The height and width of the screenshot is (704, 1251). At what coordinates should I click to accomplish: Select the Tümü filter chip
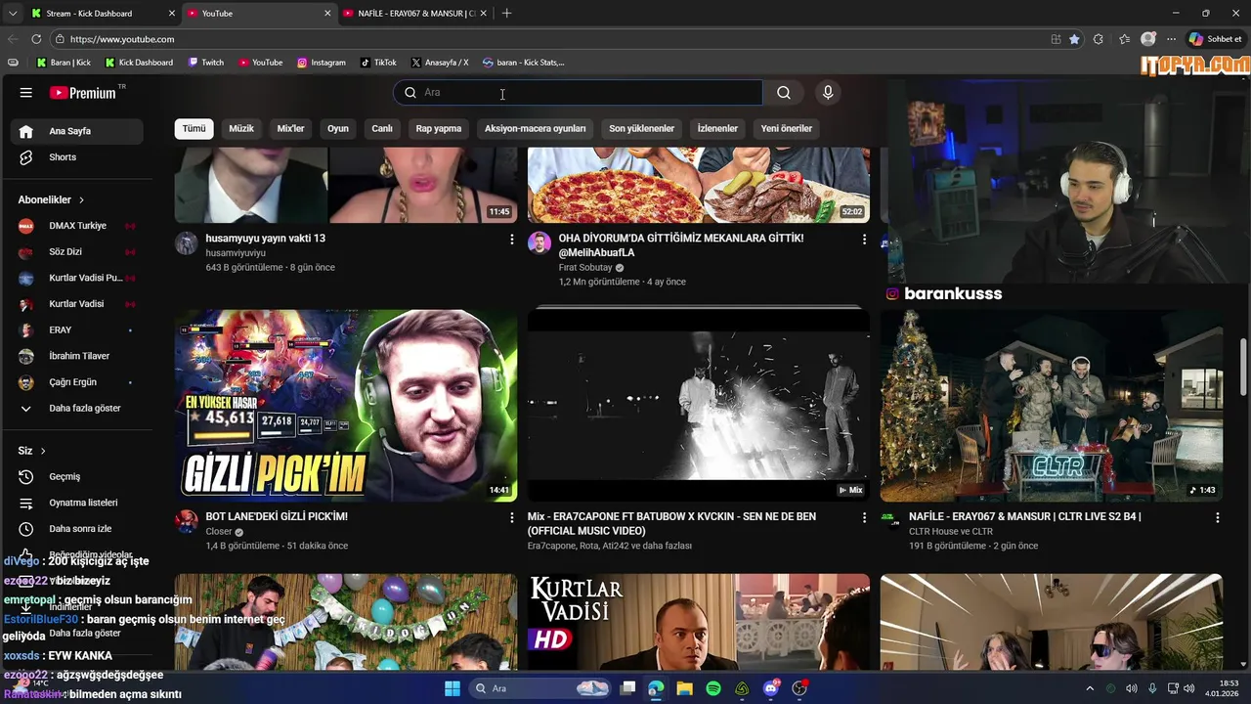click(194, 129)
